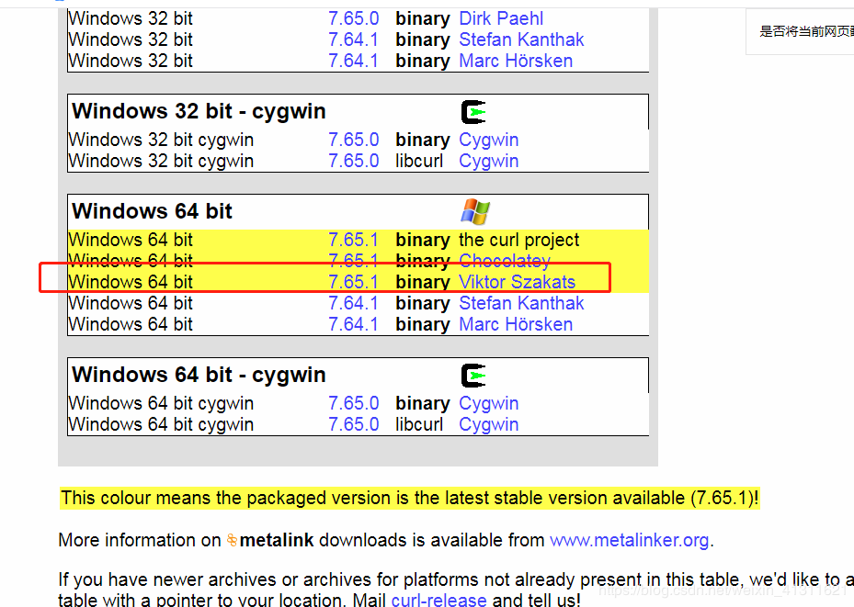Click version 7.65.1 in the Chocolatey row
The width and height of the screenshot is (854, 607).
point(354,261)
